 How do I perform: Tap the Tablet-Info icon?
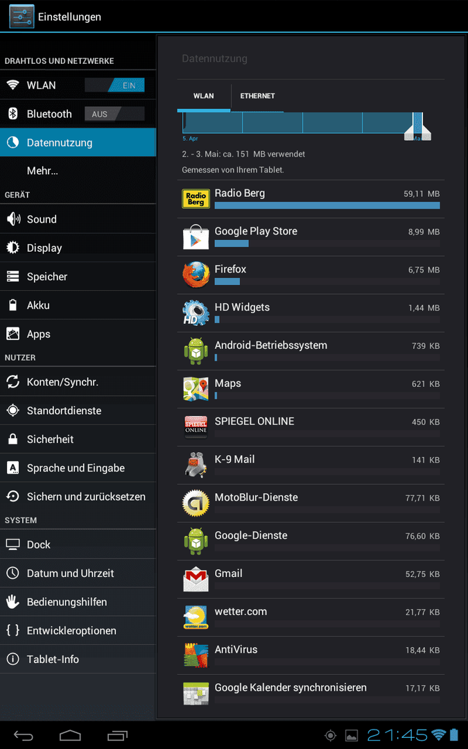pos(13,660)
